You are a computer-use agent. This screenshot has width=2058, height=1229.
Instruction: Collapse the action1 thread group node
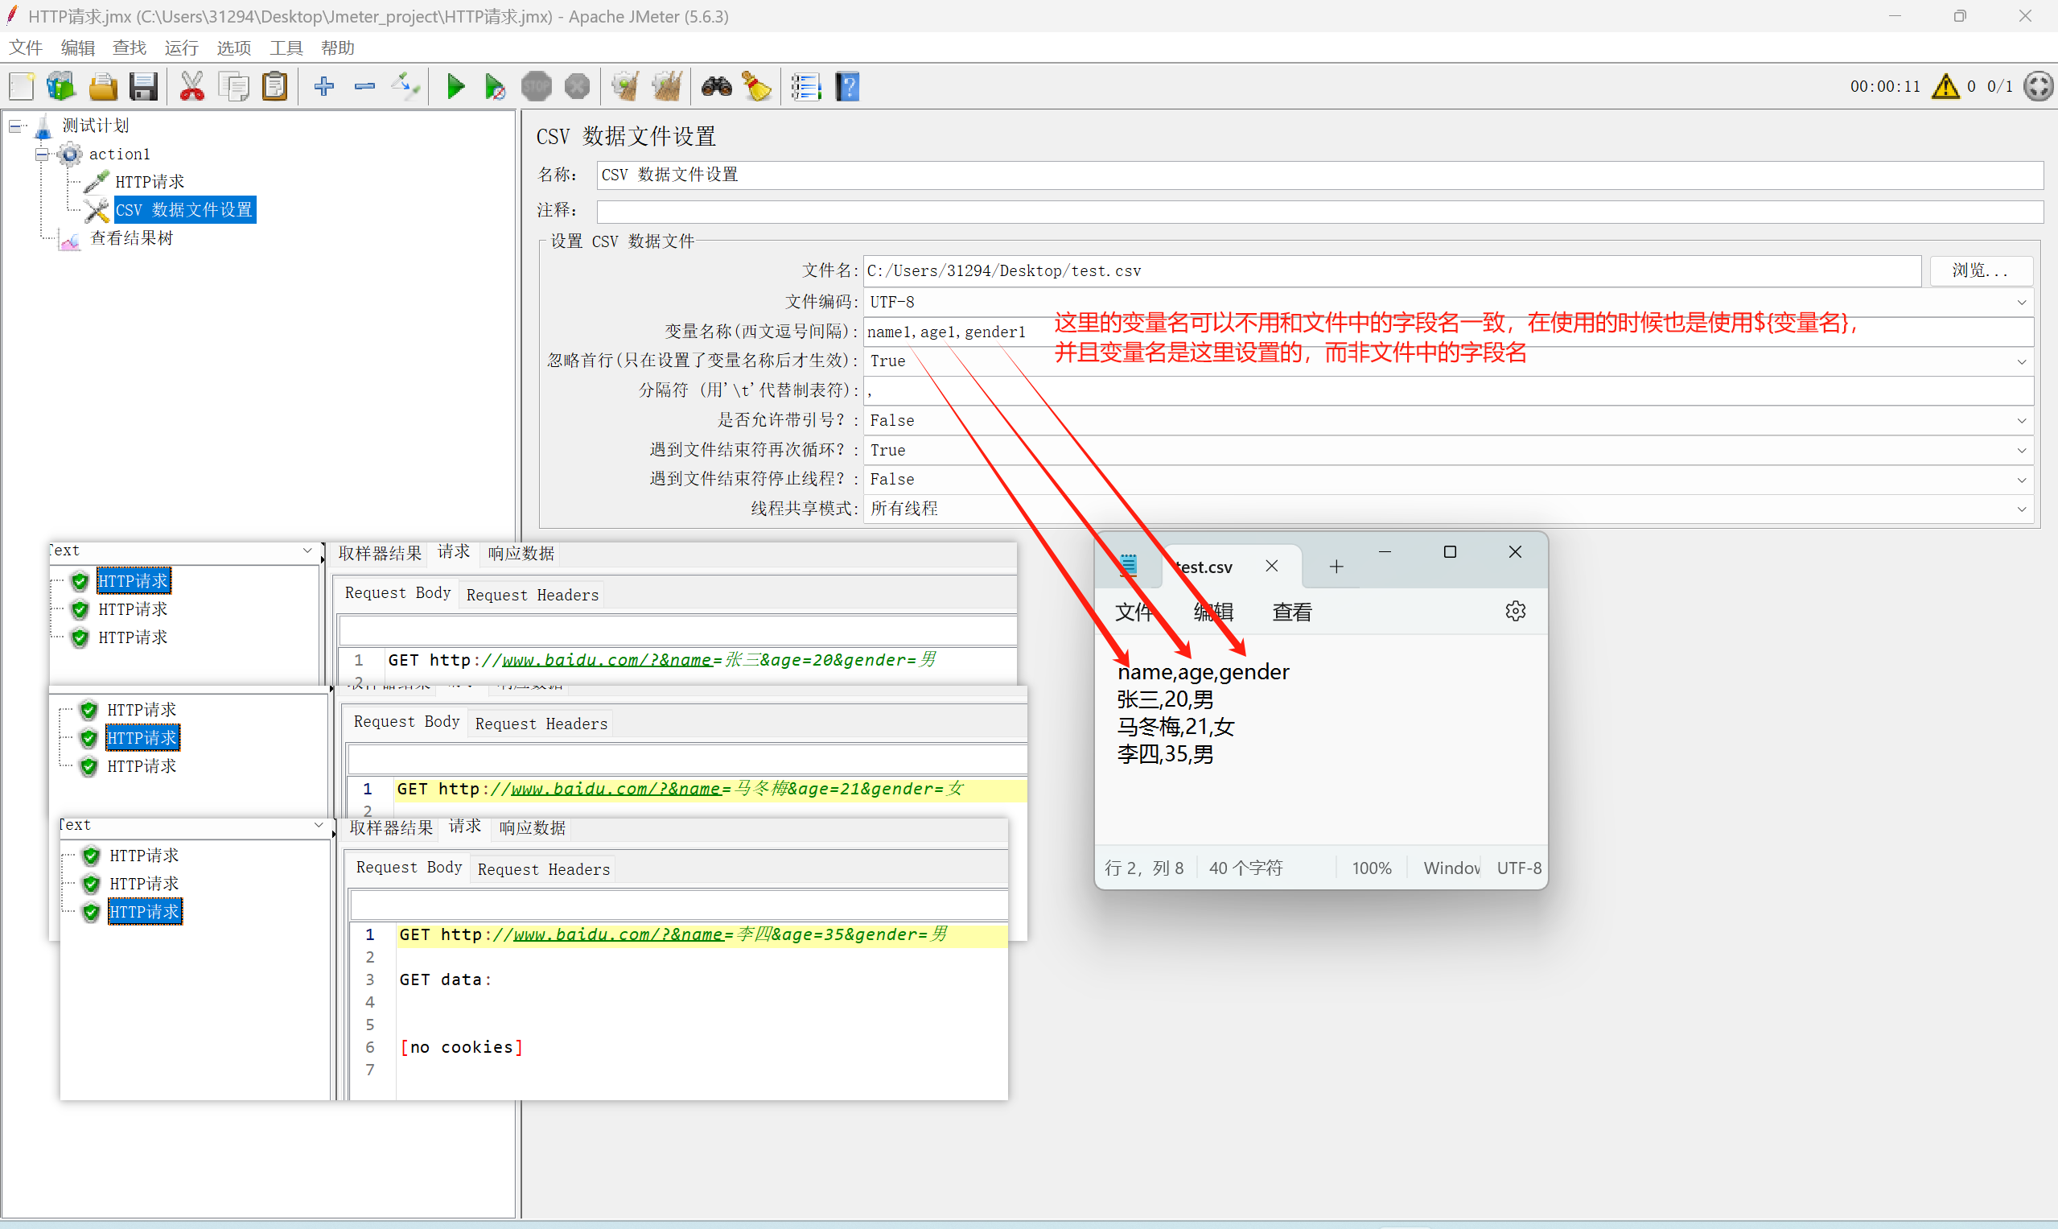click(41, 154)
